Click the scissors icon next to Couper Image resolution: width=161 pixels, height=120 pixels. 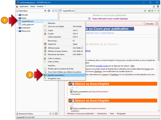click(45, 34)
